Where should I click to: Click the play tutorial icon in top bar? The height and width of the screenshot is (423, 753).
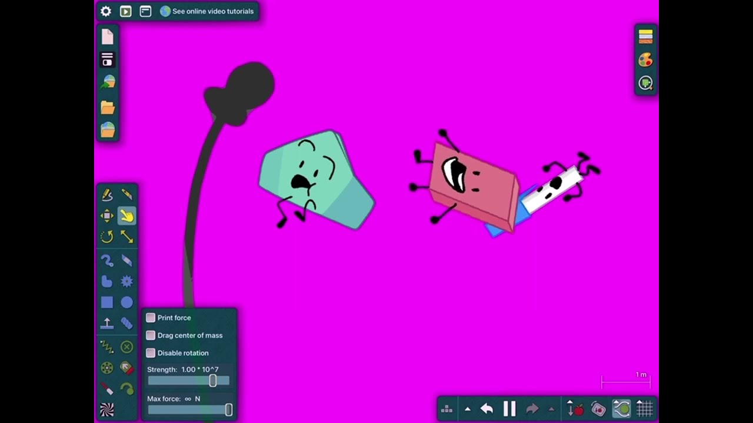click(x=125, y=11)
